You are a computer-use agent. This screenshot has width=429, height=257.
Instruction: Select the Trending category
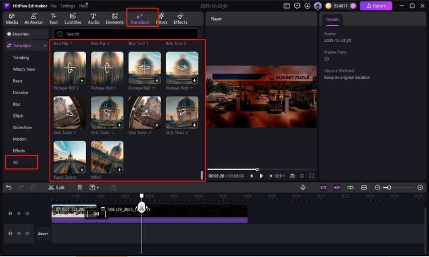[21, 58]
